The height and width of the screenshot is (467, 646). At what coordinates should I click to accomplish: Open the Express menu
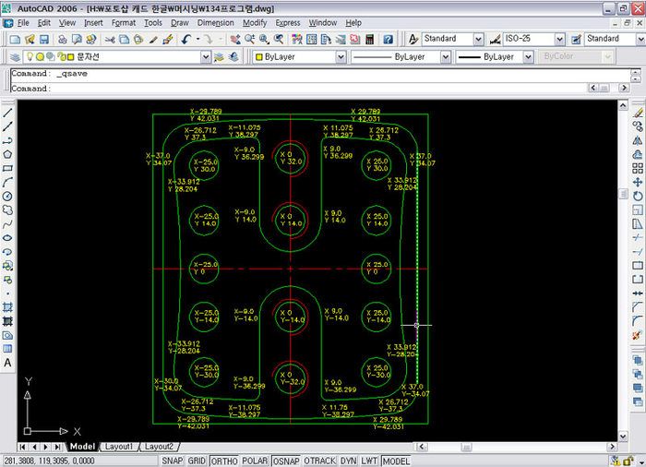click(288, 23)
